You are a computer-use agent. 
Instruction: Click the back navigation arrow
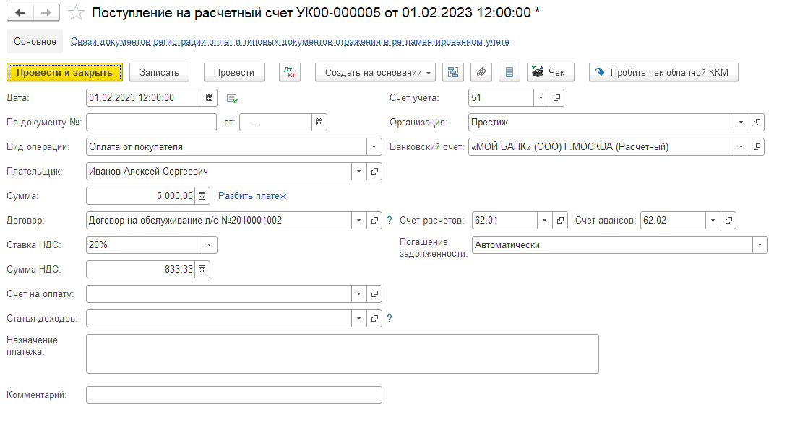[x=20, y=13]
